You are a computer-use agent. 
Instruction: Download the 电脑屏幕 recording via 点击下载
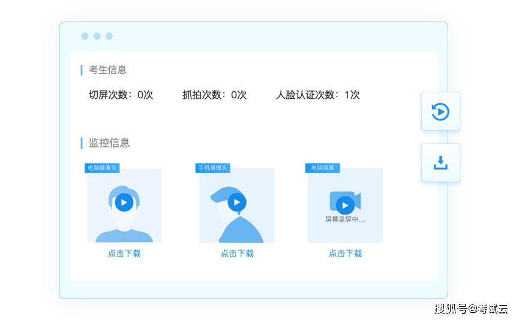(x=345, y=253)
